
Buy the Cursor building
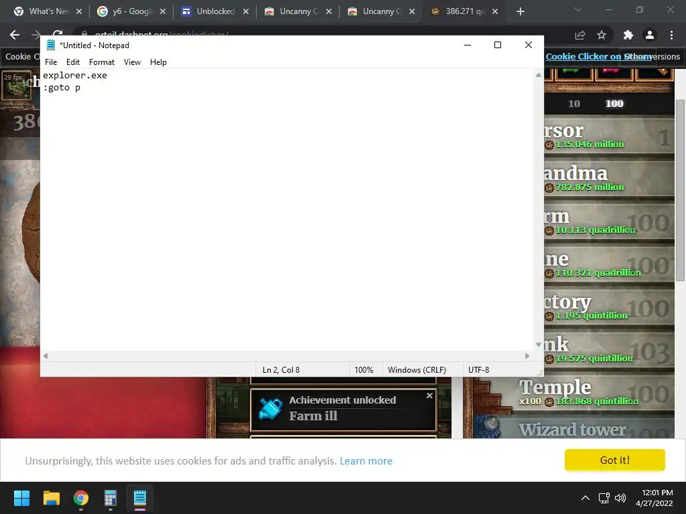[609, 137]
